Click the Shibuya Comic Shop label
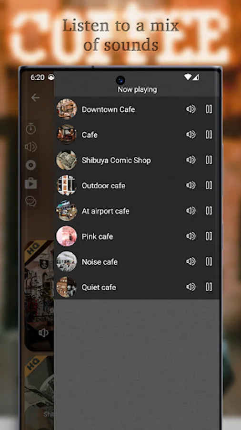 [x=116, y=161]
